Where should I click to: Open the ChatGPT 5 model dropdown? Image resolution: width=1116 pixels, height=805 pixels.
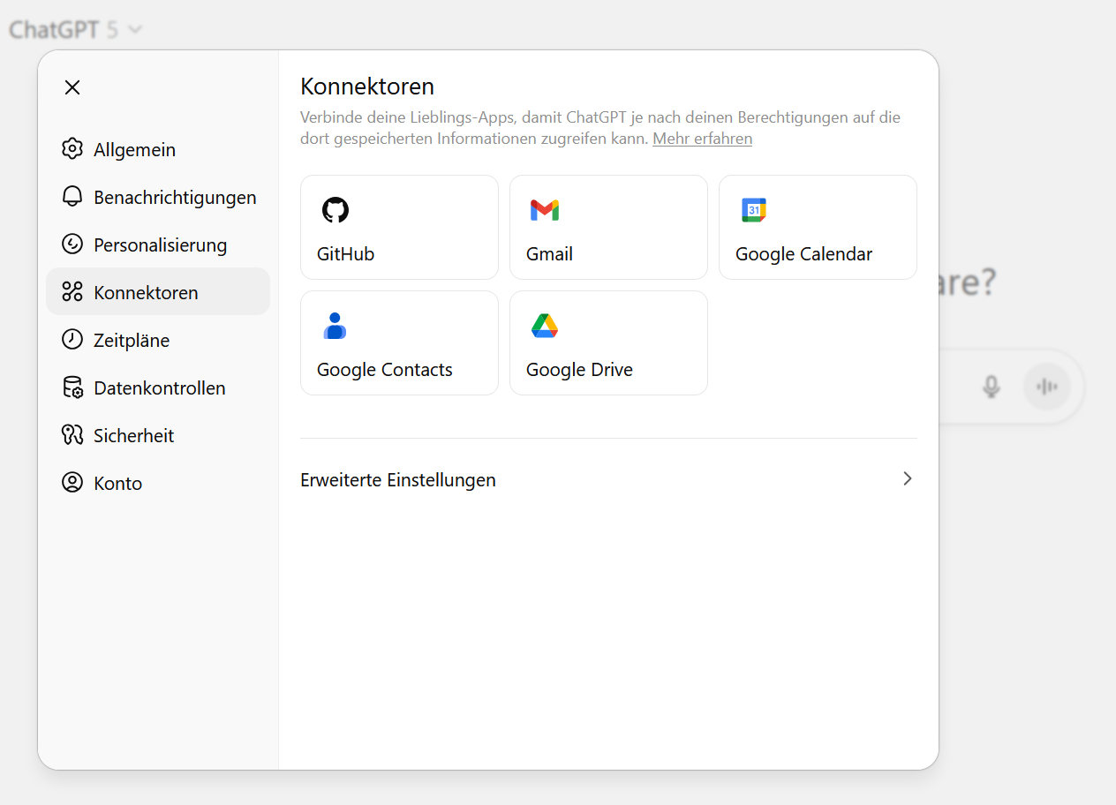point(76,29)
